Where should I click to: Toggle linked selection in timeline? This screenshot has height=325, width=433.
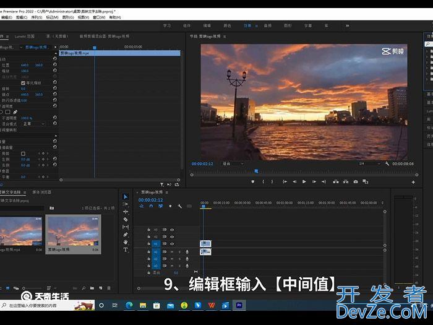(x=160, y=206)
